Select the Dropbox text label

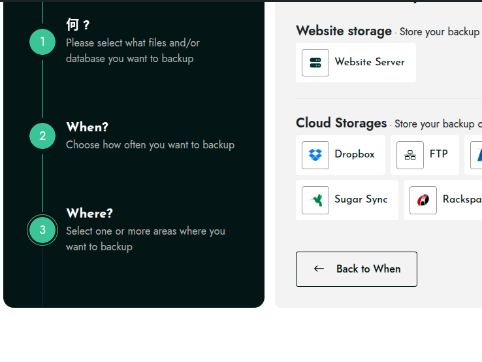(355, 154)
